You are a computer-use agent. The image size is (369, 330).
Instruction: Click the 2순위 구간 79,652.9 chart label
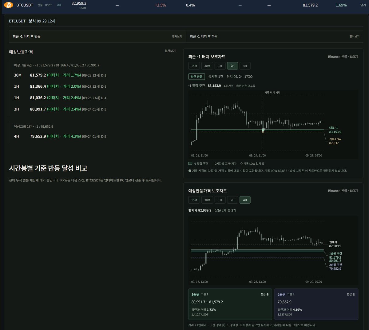pos(335,267)
